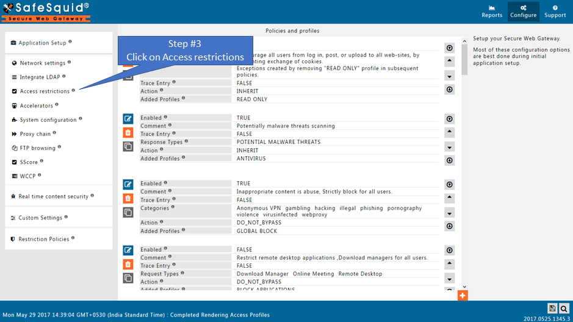Image resolution: width=573 pixels, height=322 pixels.
Task: Edit the Potentially malware threats scanning policy
Action: tap(128, 119)
